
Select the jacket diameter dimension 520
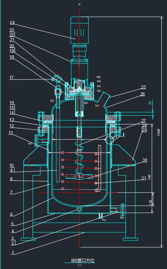79,150
